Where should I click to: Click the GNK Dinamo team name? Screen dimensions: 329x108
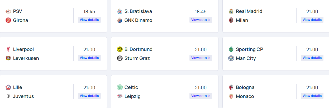point(138,20)
